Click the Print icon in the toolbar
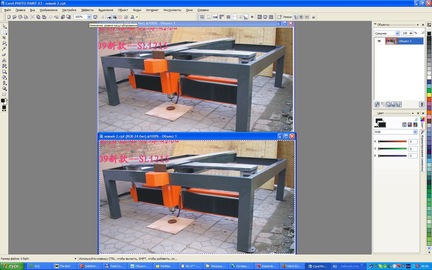 point(26,17)
